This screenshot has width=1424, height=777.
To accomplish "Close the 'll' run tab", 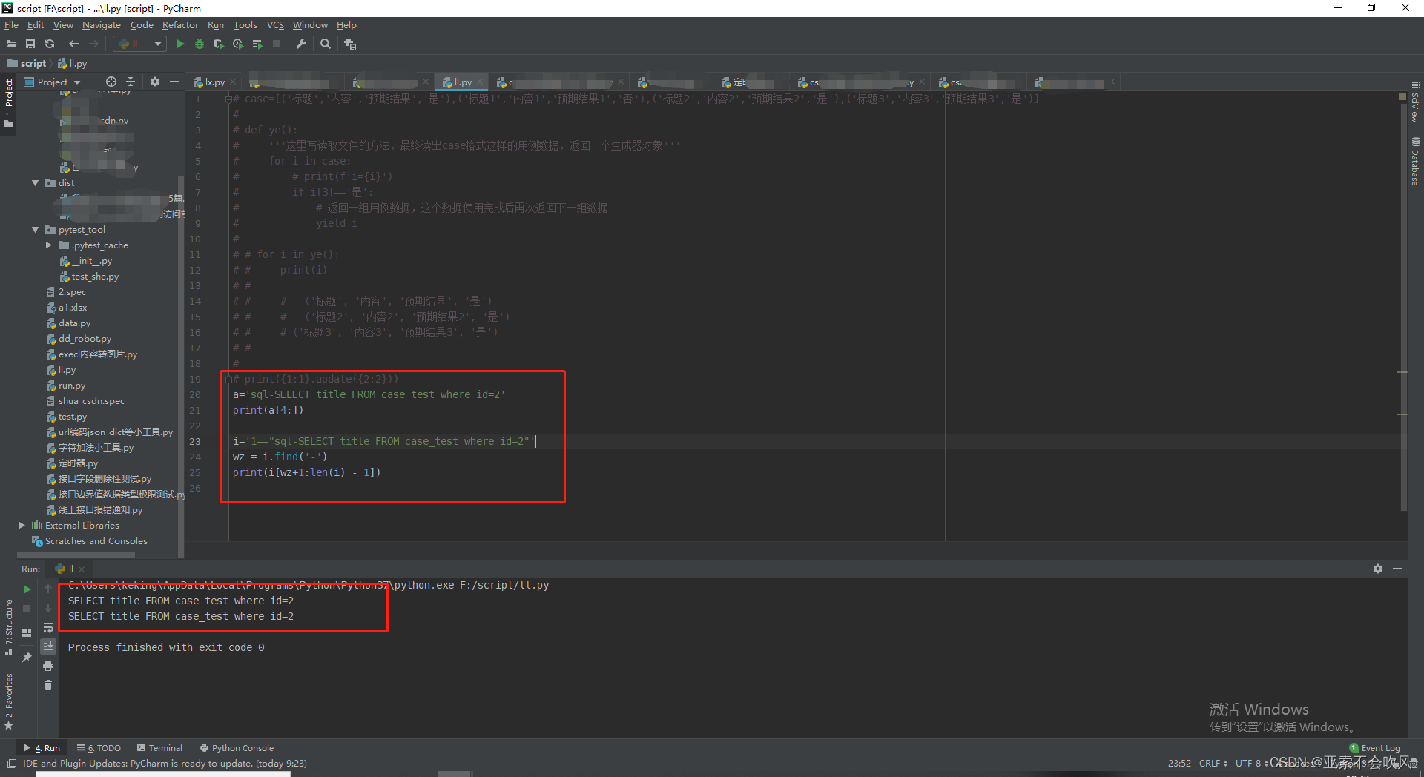I will [82, 569].
